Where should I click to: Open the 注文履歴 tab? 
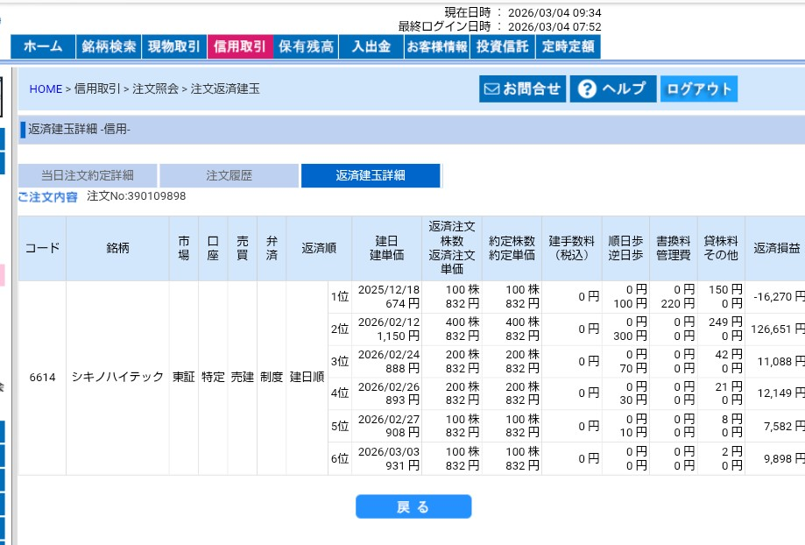click(x=228, y=175)
